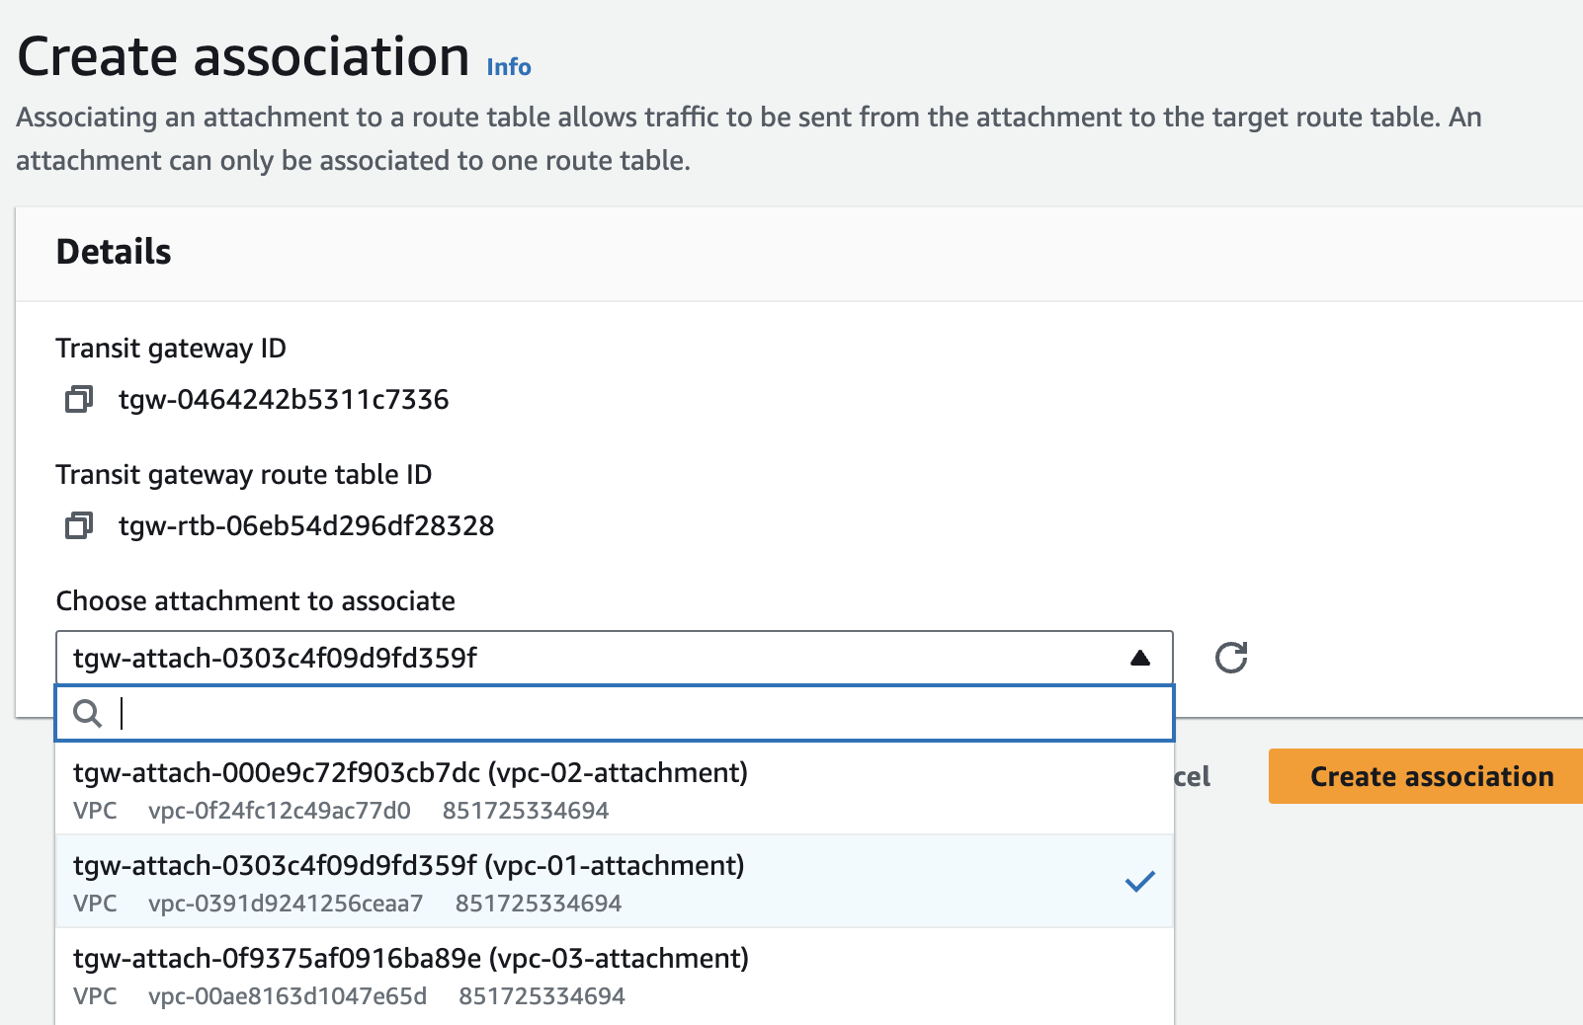
Task: Click the checkmark on vpc-01-attachment option
Action: [x=1139, y=882]
